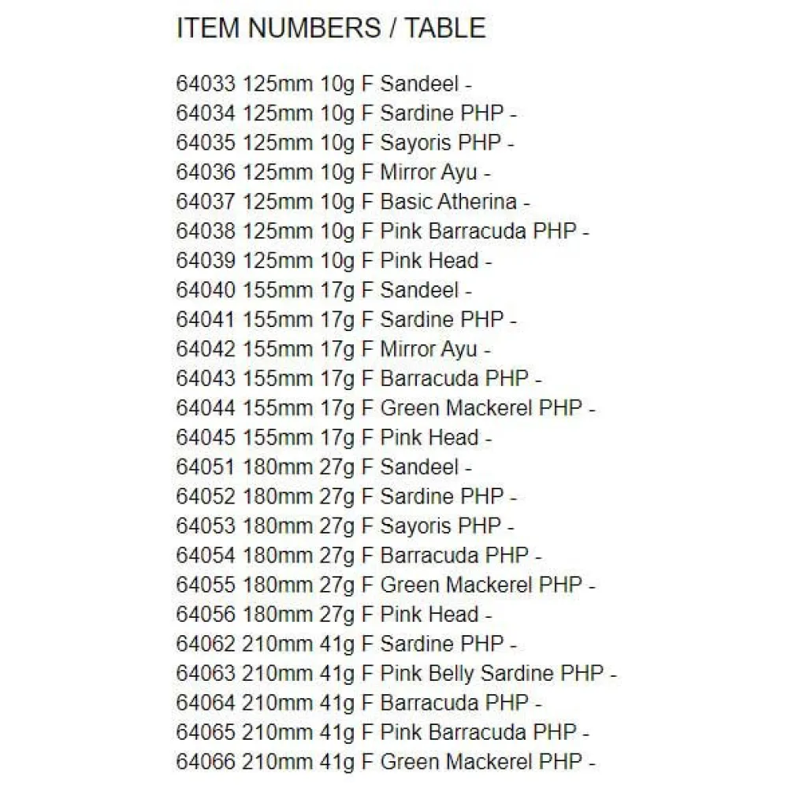Select item 64063 Pink Belly Sardine PHP
This screenshot has height=788, width=788.
(x=396, y=674)
